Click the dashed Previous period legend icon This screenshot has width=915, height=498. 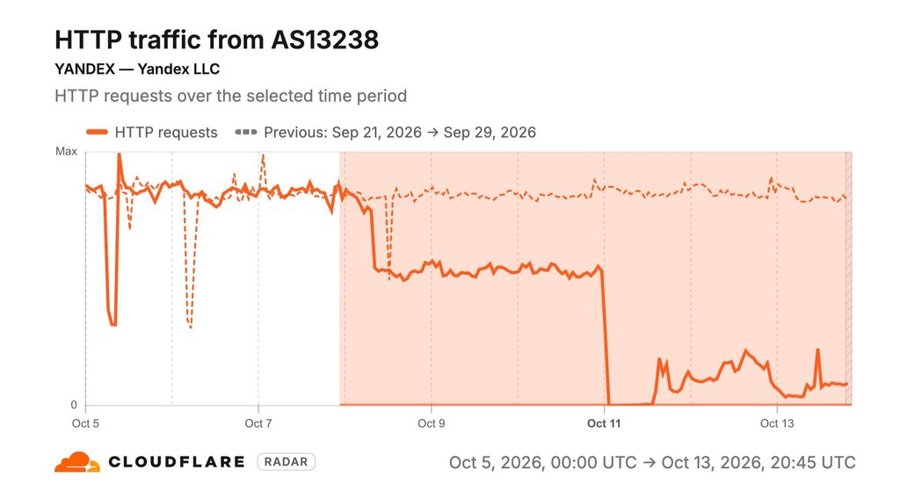pyautogui.click(x=246, y=133)
